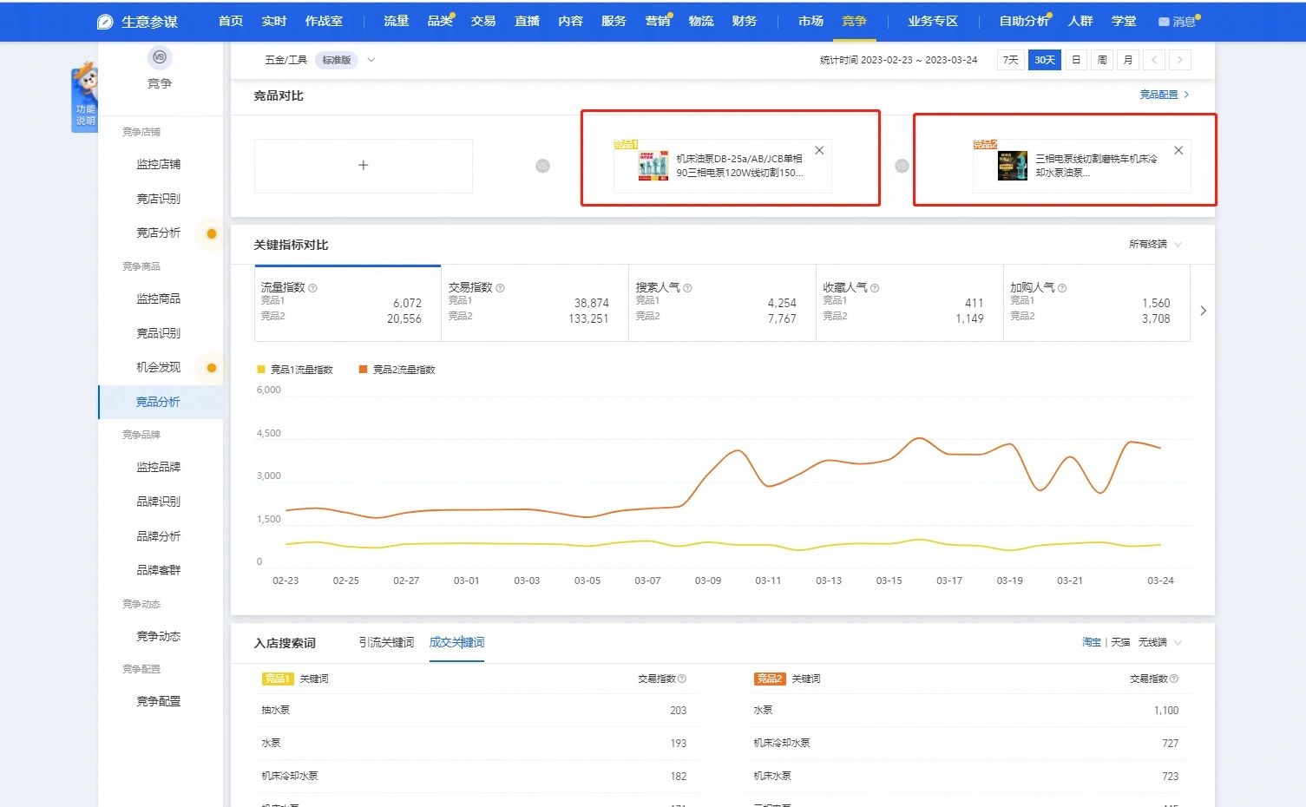Switch to 引流关键词 tab
Viewport: 1306px width, 807px height.
coord(386,642)
